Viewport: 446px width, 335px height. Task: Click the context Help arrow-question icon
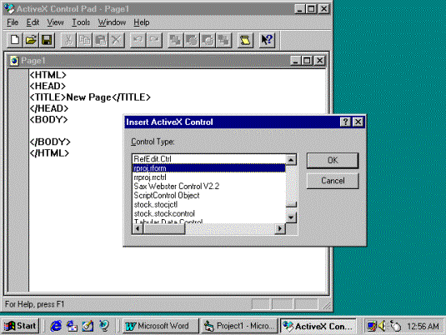[x=267, y=40]
